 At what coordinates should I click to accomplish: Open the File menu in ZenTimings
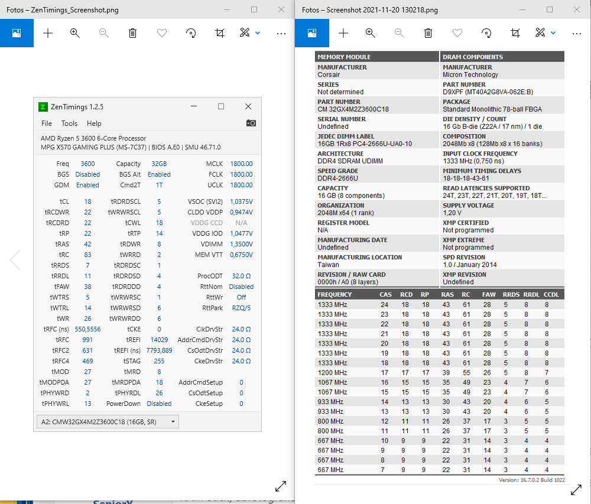pos(46,123)
